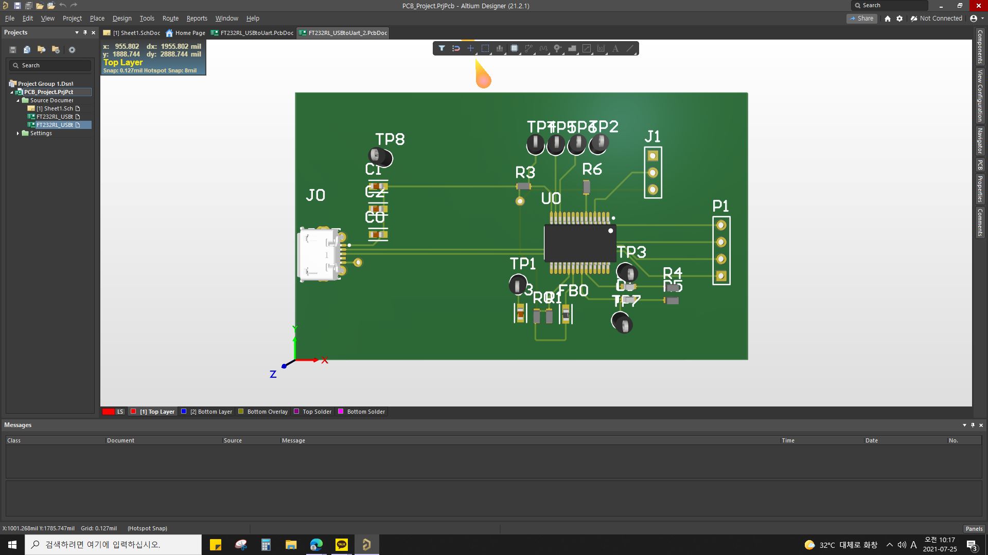Screen dimensions: 988x555
Task: Choose the rectangle selection tool
Action: pyautogui.click(x=485, y=48)
